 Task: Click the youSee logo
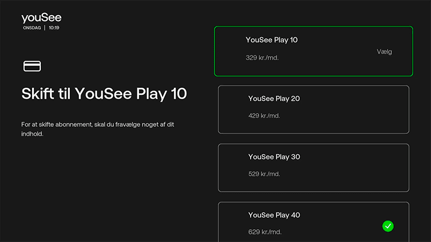[41, 18]
